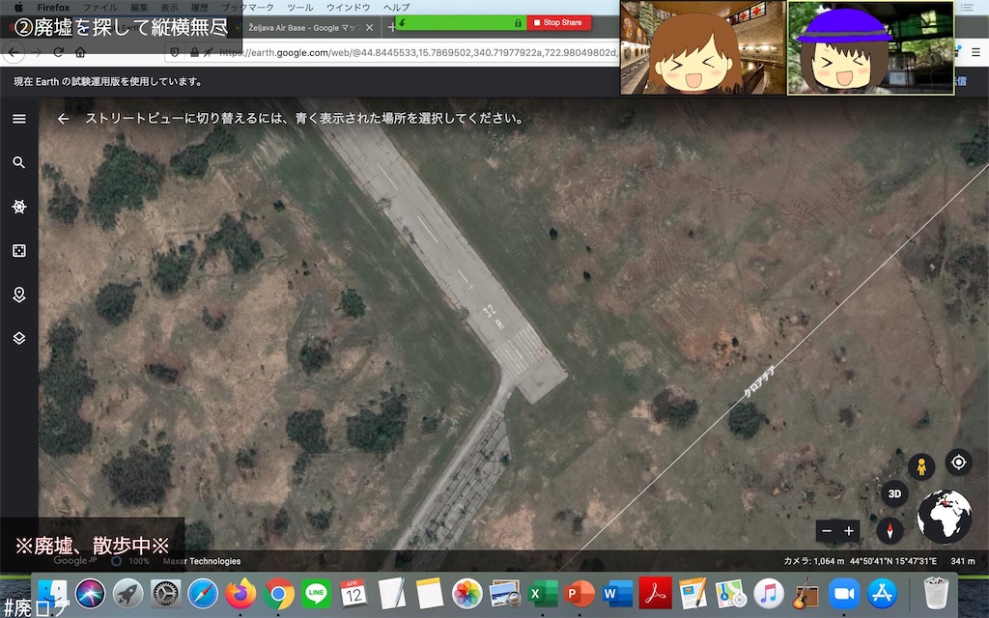Zoom out with the minus button
989x618 pixels.
[827, 531]
